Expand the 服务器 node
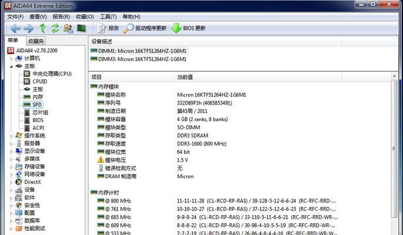This screenshot has height=235, width=403. [11, 144]
